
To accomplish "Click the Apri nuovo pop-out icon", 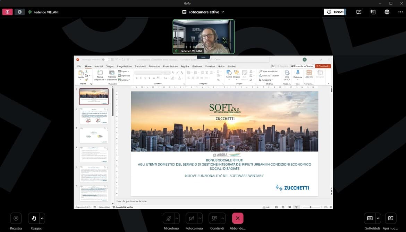I will [x=391, y=218].
